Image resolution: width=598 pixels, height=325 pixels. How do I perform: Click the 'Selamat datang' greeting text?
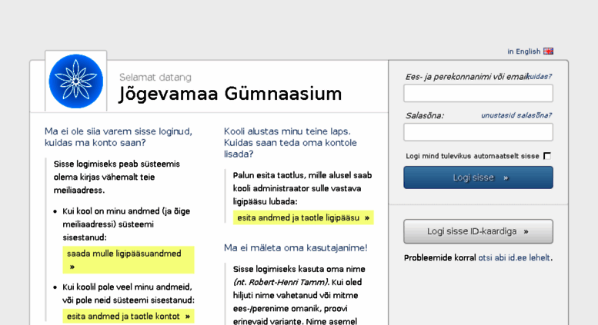(155, 78)
